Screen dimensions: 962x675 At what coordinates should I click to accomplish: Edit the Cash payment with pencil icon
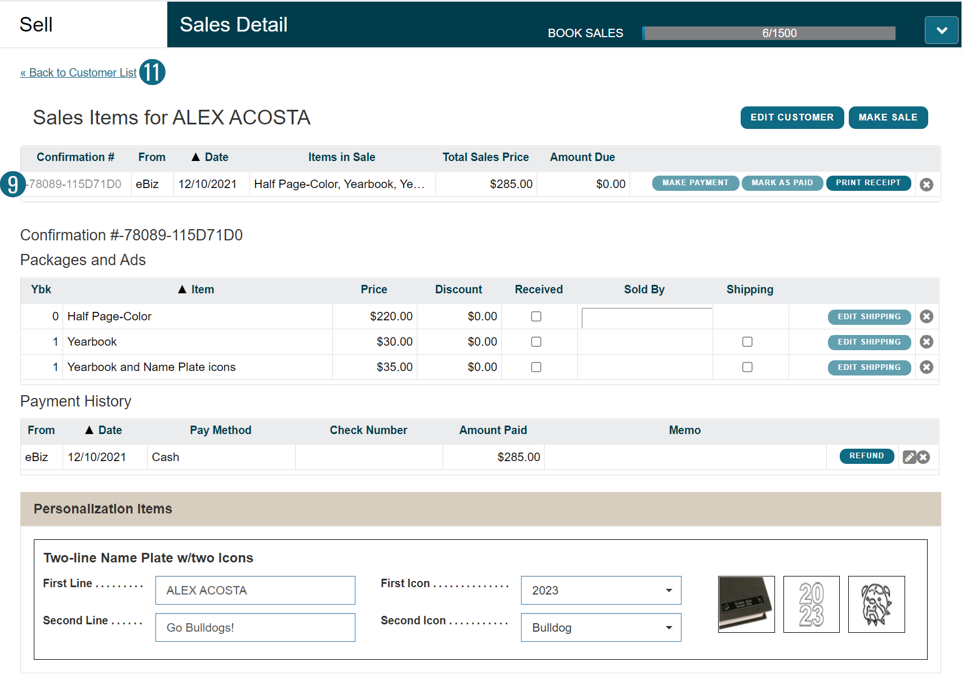pos(908,457)
